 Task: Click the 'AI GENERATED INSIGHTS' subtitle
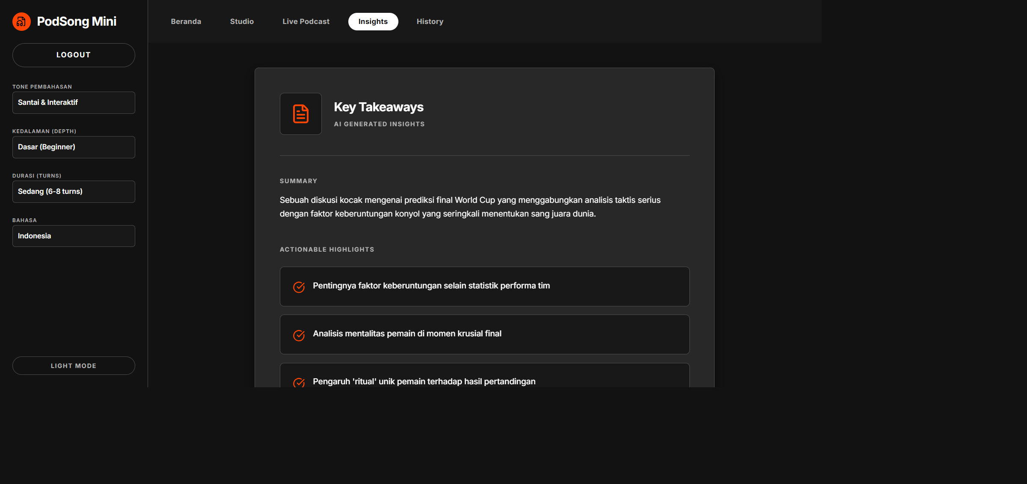(x=379, y=124)
